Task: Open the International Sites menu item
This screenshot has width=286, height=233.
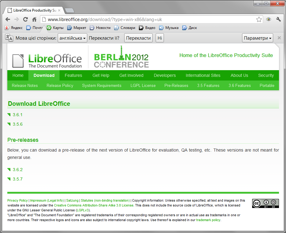Action: click(x=203, y=75)
